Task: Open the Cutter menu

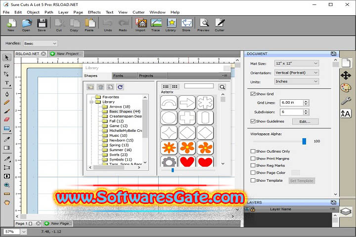Action: 138,12
